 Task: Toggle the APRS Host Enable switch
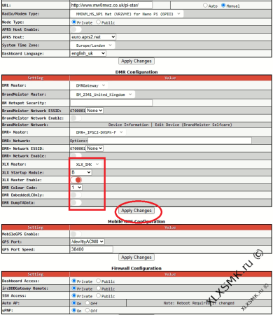(x=76, y=29)
